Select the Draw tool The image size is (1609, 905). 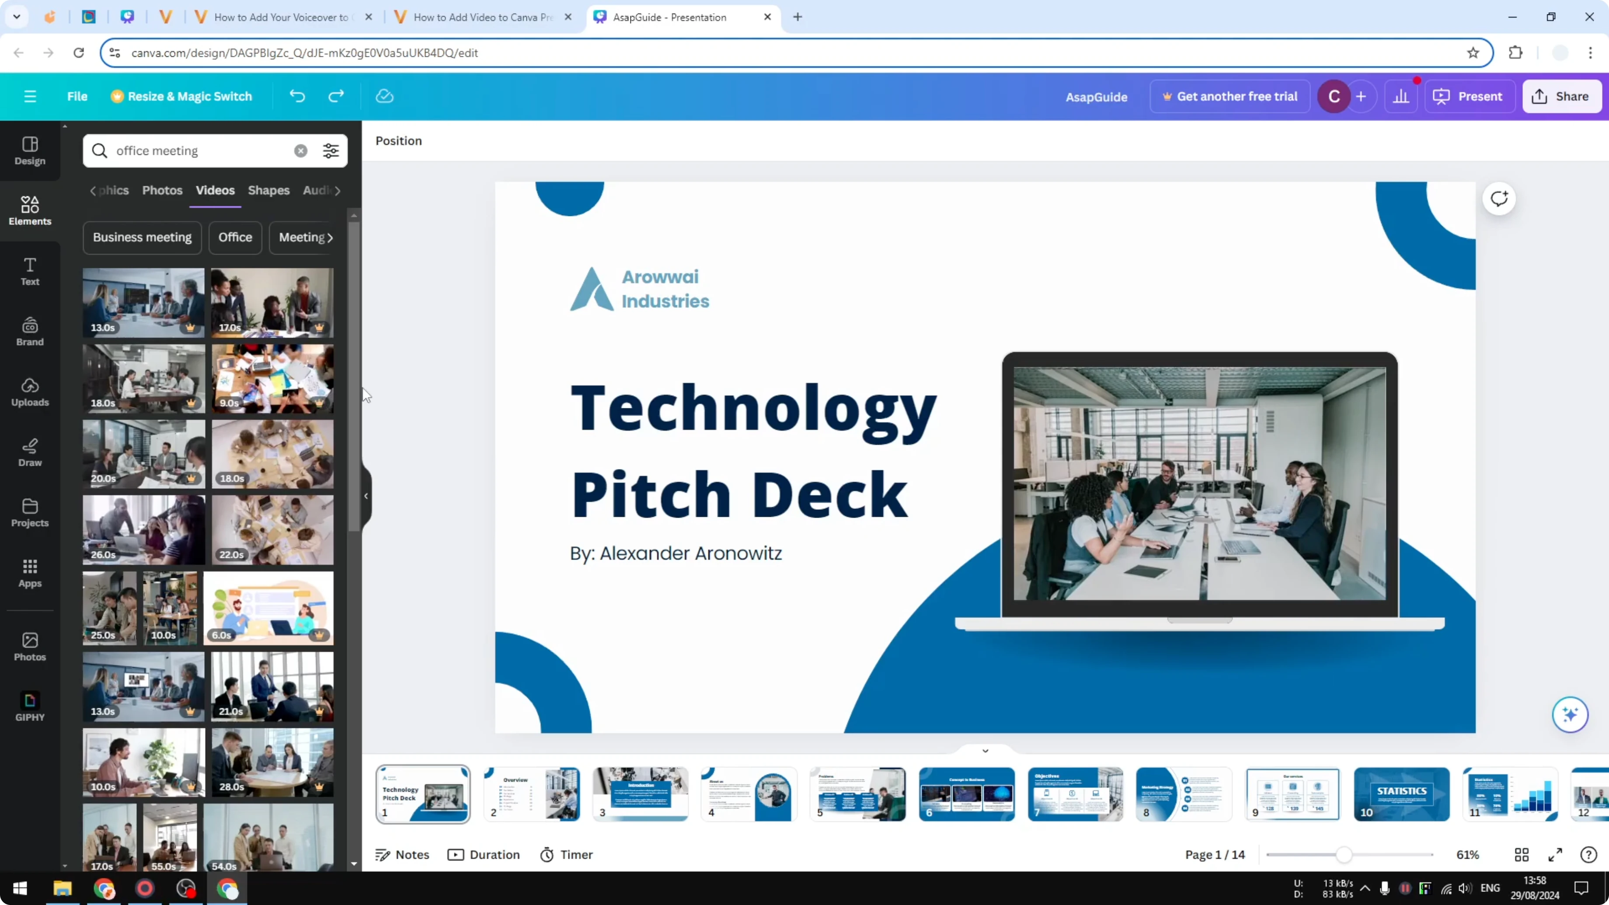coord(30,453)
